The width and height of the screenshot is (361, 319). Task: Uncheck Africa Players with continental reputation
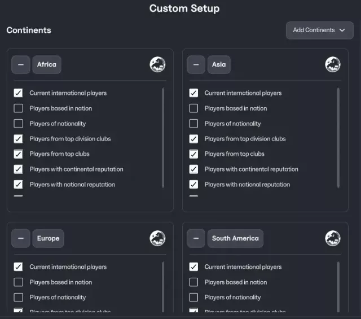(x=19, y=169)
